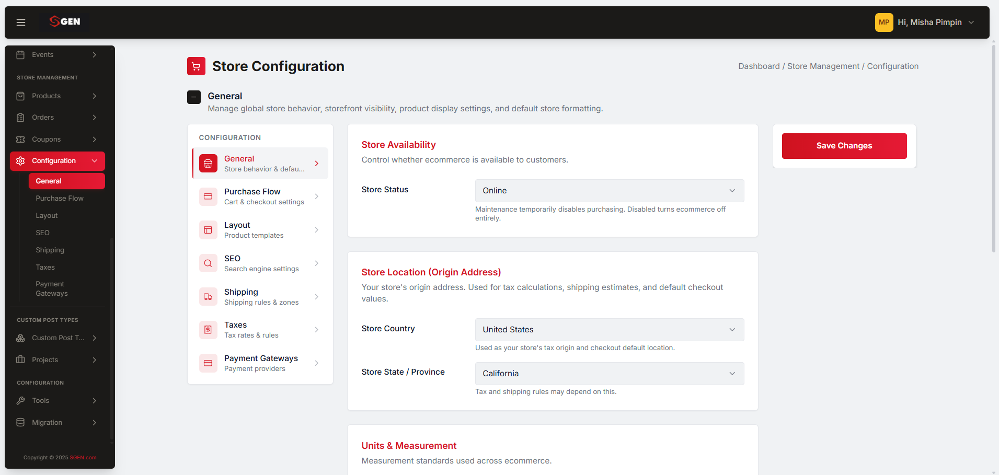Click the sidebar vertical scrollbar
Viewport: 999px width, 475px height.
111,340
